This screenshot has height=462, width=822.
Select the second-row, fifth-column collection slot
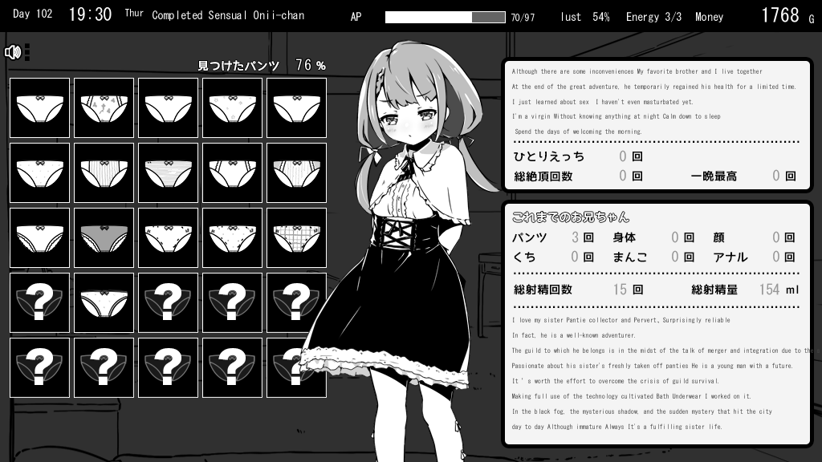[297, 173]
